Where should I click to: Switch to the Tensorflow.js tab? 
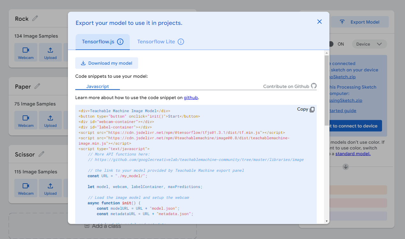tap(103, 42)
